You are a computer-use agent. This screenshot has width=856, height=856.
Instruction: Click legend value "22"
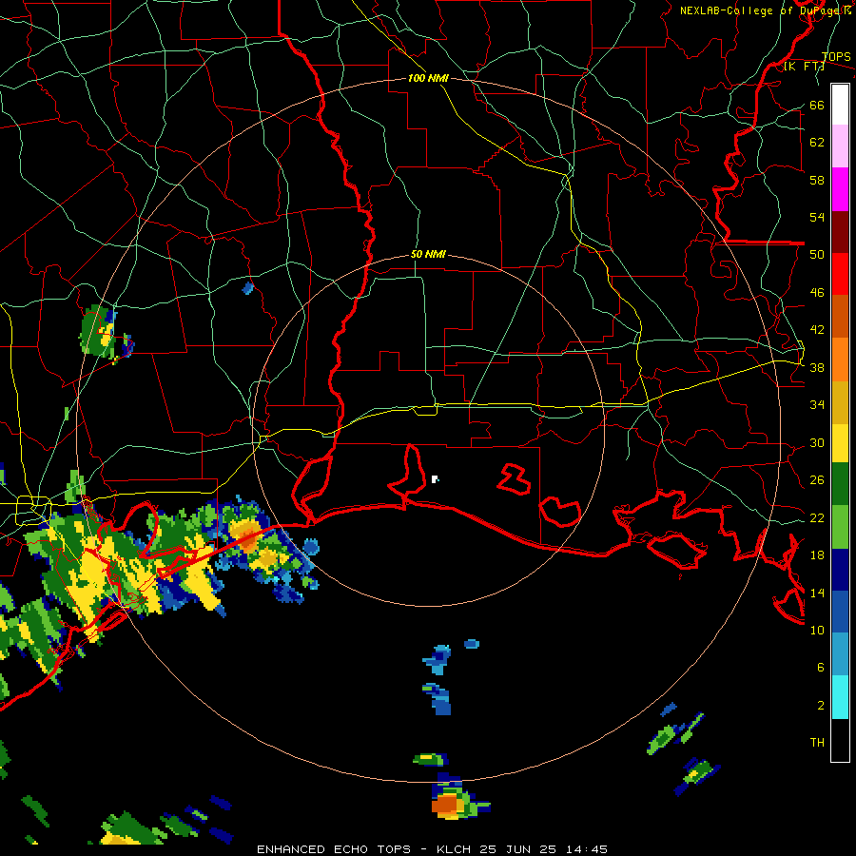tap(817, 518)
